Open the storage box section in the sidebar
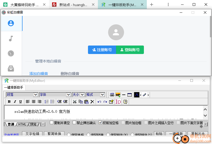This screenshot has width=212, height=144. point(11,69)
